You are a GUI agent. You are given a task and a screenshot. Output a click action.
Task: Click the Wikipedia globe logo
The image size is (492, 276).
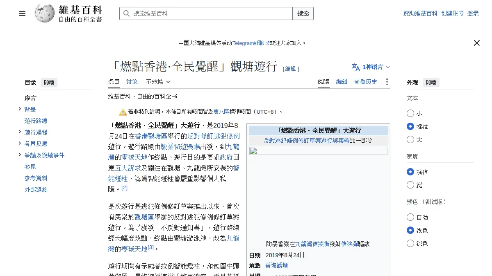(45, 13)
